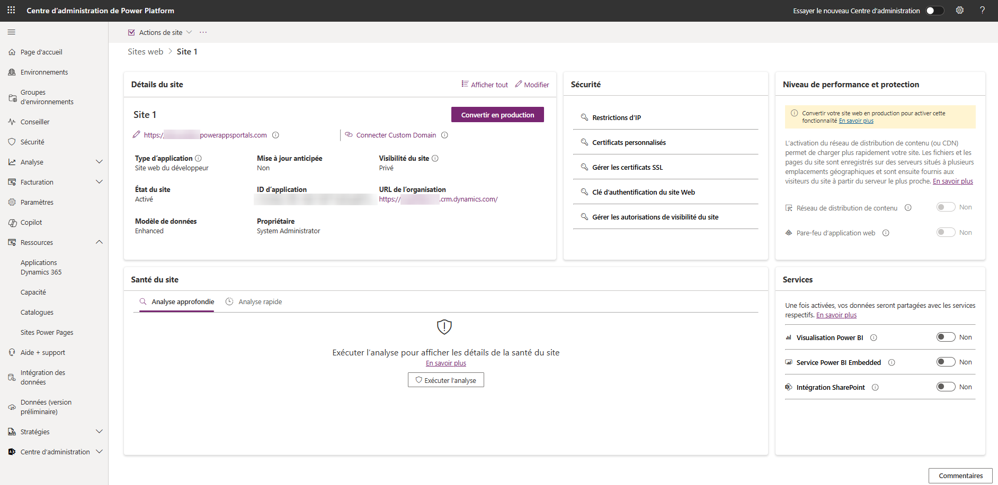
Task: Toggle Réseau de distribution de contenu switch
Action: click(946, 207)
